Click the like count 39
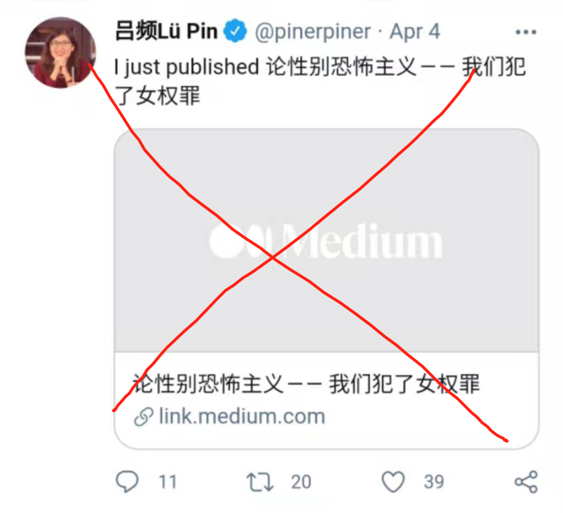 (x=434, y=482)
